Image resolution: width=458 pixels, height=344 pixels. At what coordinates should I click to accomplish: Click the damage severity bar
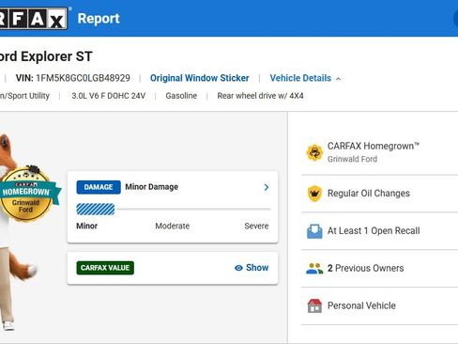pyautogui.click(x=174, y=209)
